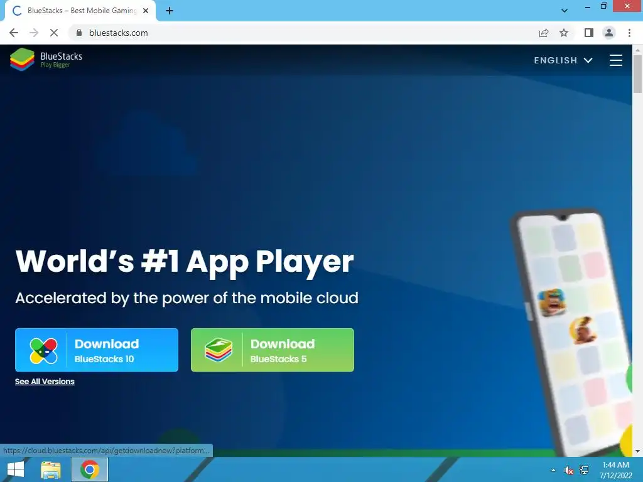The image size is (643, 482).
Task: Download BlueStacks 5 via the green button
Action: [273, 350]
